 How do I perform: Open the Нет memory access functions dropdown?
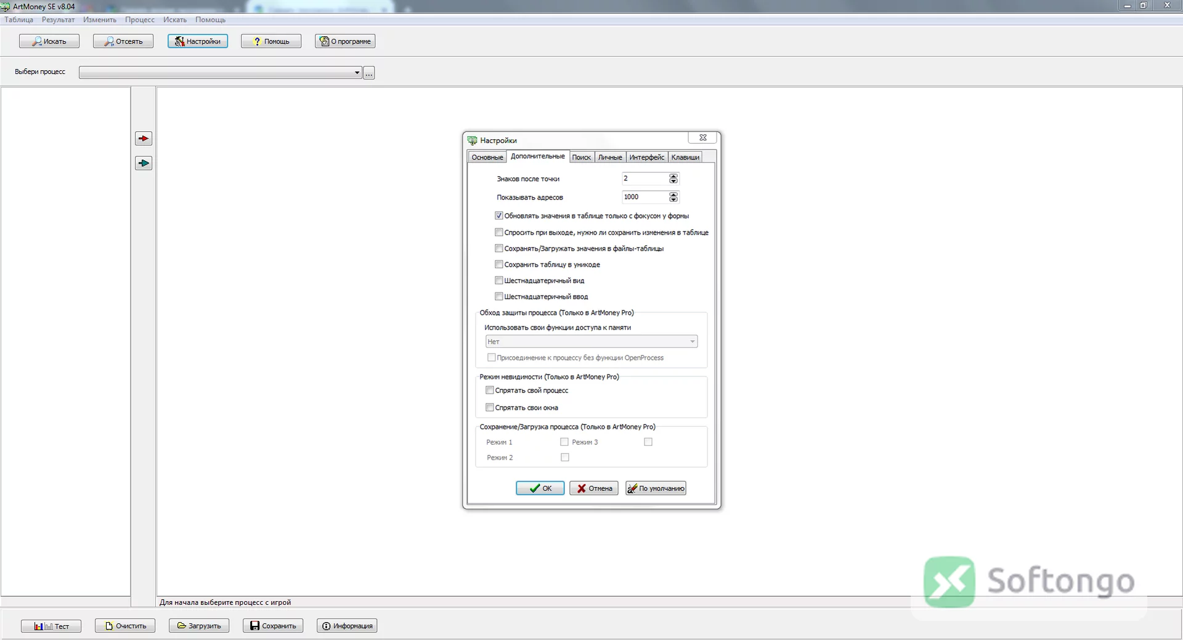pyautogui.click(x=591, y=341)
